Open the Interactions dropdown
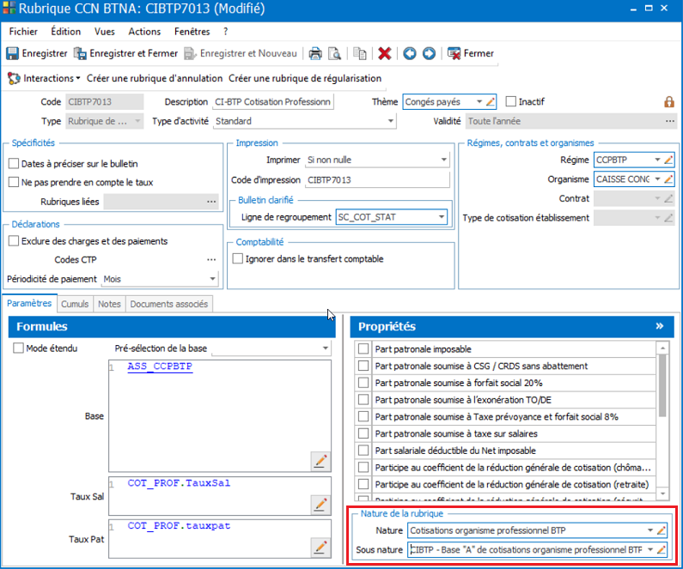 [x=44, y=78]
